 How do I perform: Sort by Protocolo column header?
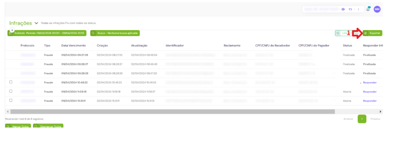[28, 46]
